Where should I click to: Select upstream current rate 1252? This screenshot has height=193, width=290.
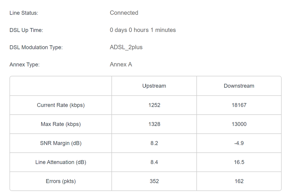[154, 105]
